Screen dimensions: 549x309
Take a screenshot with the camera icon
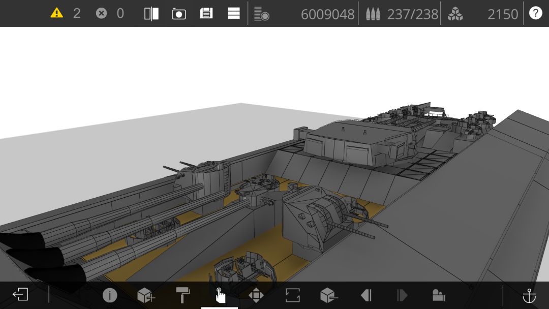(x=178, y=14)
